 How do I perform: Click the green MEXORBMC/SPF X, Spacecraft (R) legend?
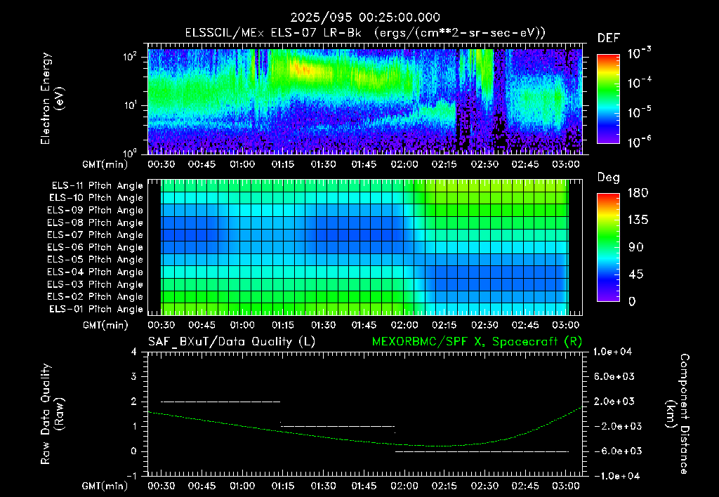(x=477, y=342)
